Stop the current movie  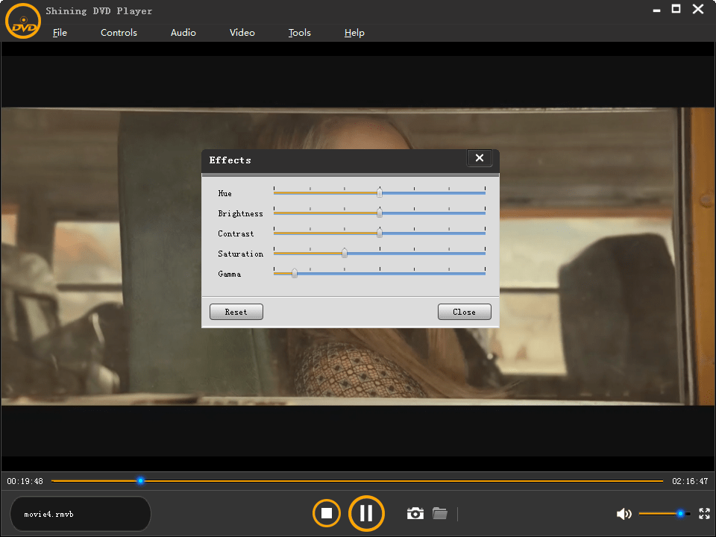(326, 513)
